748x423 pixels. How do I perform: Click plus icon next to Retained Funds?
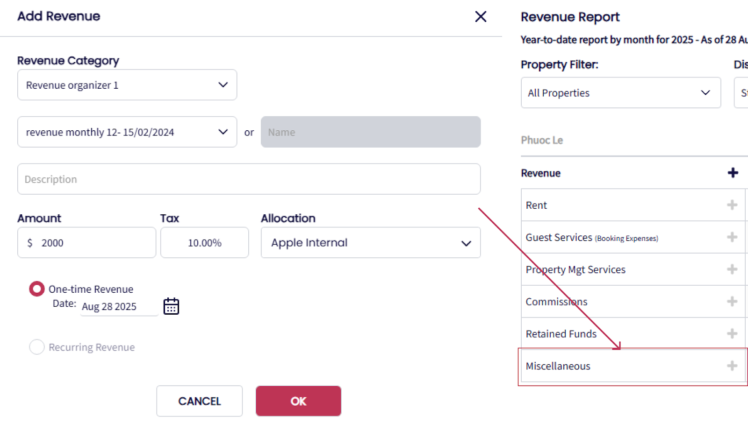click(732, 334)
